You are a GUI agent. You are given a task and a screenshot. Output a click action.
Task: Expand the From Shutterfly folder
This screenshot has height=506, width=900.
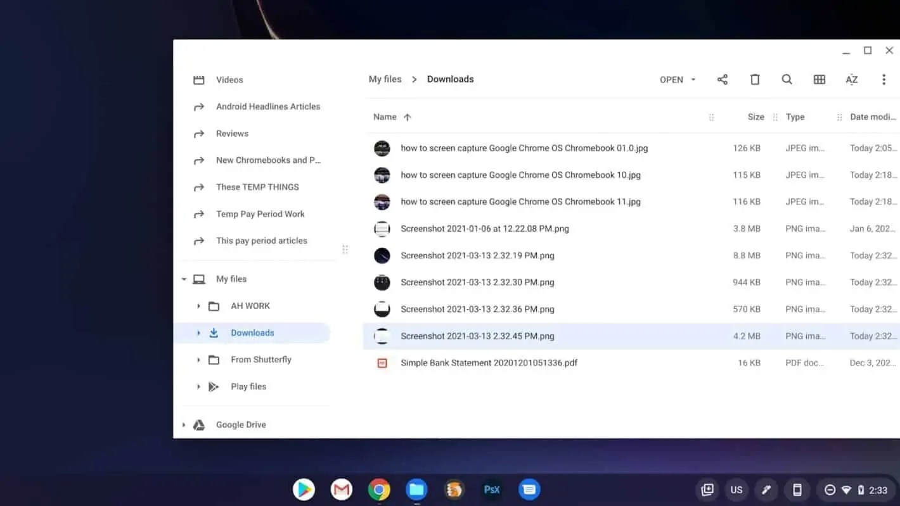(x=198, y=360)
